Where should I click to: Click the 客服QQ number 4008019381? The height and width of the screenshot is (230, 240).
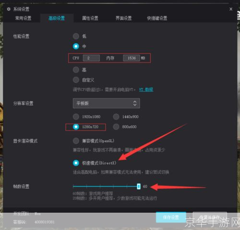(45, 222)
